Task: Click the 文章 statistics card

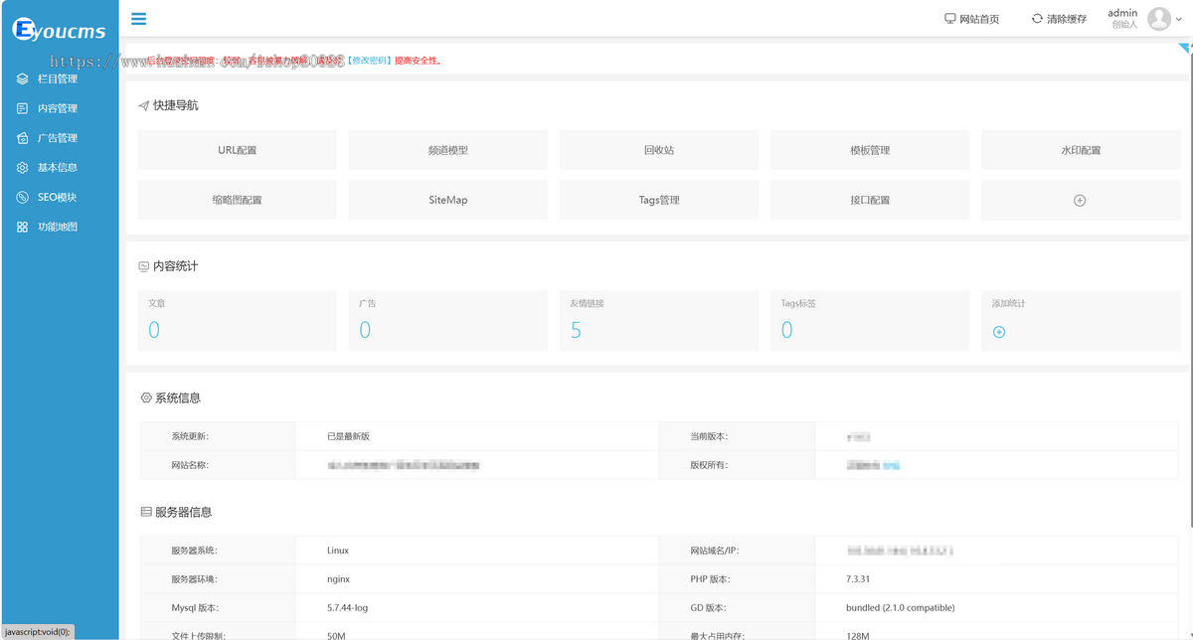Action: pyautogui.click(x=237, y=320)
